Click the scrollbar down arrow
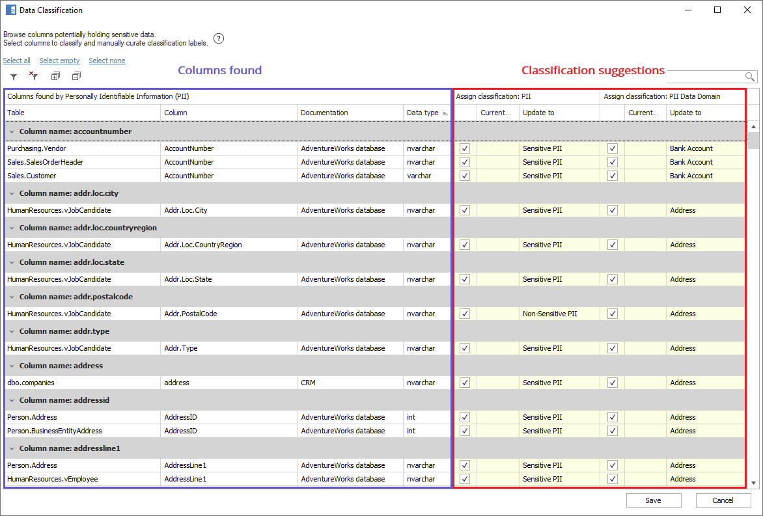 753,483
